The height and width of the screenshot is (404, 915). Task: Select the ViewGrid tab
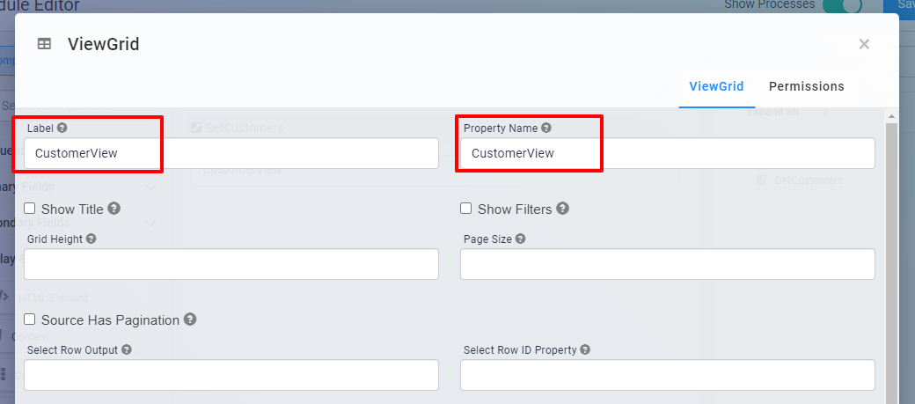pyautogui.click(x=716, y=86)
